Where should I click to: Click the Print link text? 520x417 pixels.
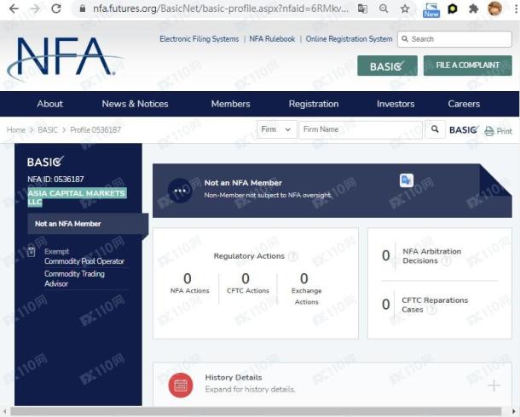(x=504, y=131)
